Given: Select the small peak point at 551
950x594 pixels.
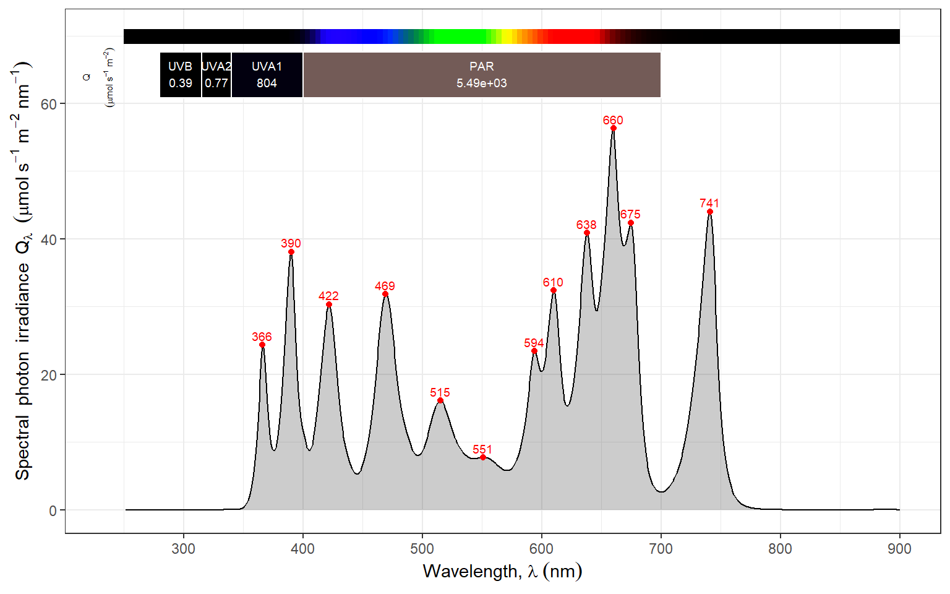Looking at the screenshot, I should pyautogui.click(x=482, y=457).
